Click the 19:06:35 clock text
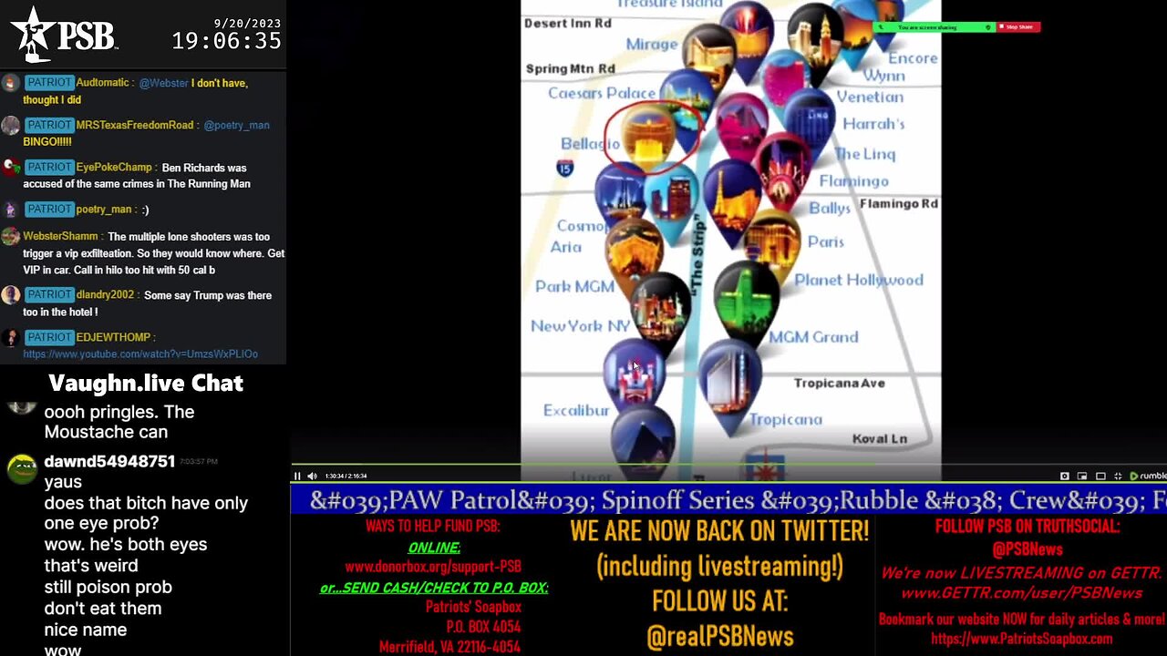1167x656 pixels. pyautogui.click(x=227, y=41)
